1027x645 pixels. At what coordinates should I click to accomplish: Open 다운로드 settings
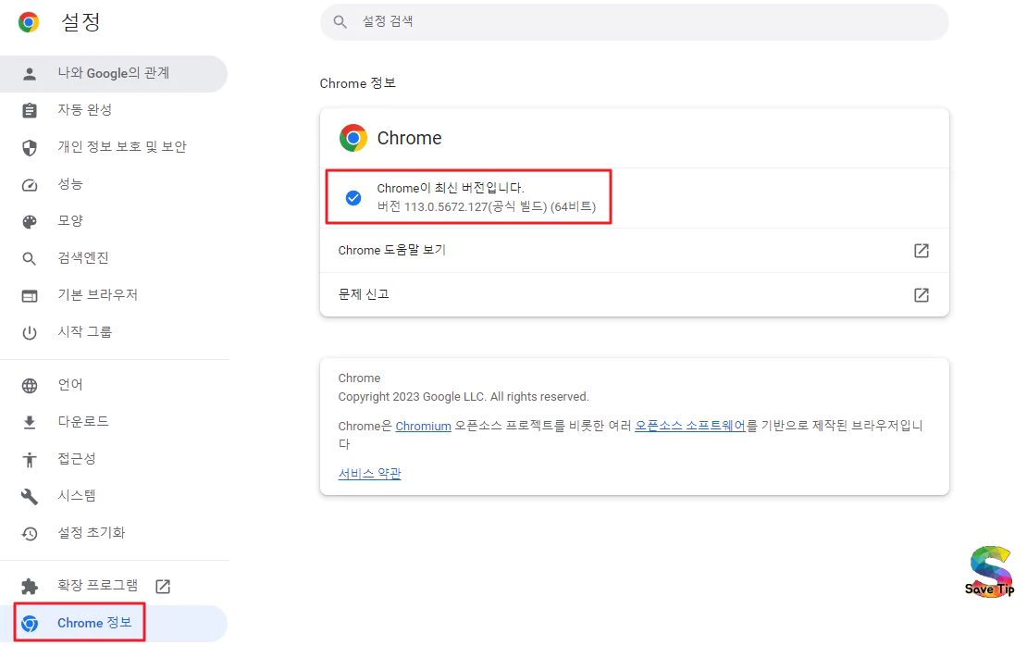114,422
